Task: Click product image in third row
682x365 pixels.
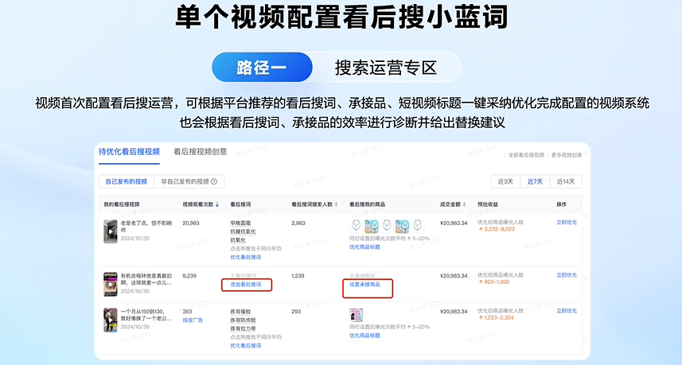Action: pyautogui.click(x=356, y=316)
